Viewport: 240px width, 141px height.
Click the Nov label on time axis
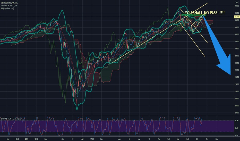pyautogui.click(x=217, y=139)
